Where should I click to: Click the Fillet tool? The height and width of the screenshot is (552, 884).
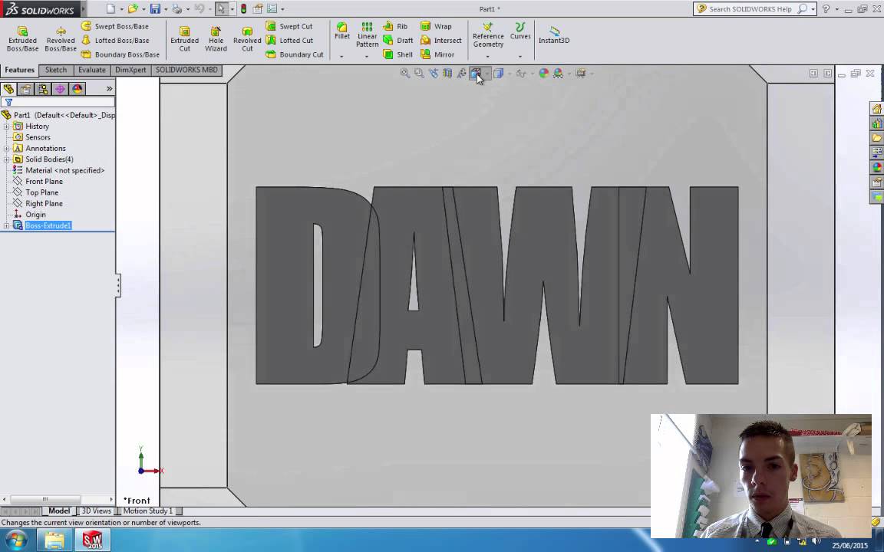(341, 31)
